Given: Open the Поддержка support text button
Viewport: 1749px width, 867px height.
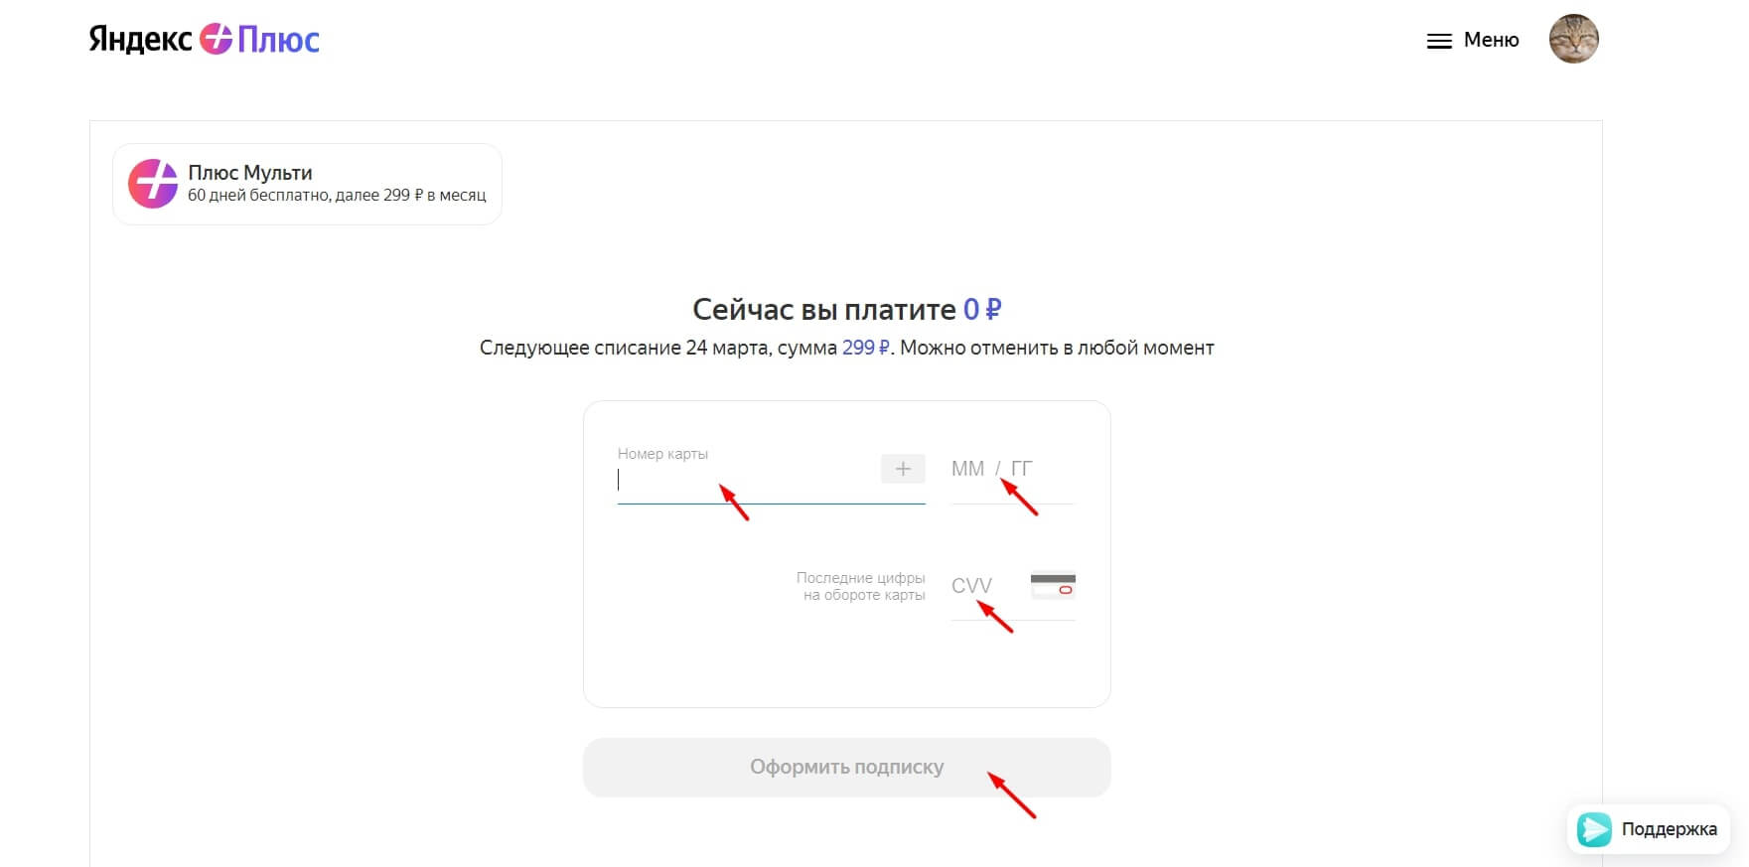Looking at the screenshot, I should click(1669, 828).
